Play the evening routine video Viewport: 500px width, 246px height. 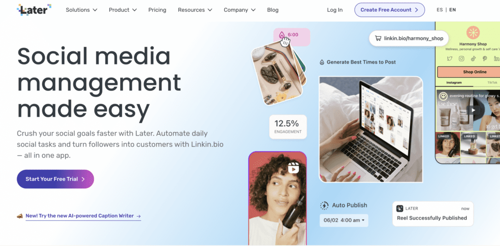coord(473,110)
